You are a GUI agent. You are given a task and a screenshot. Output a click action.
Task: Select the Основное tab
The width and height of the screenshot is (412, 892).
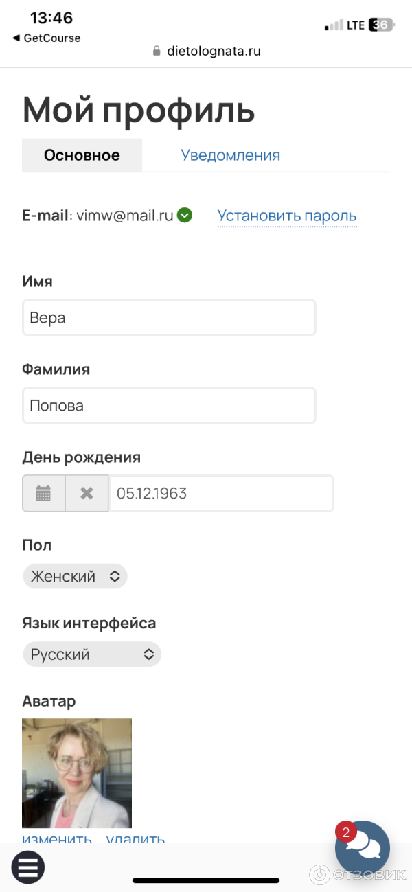82,155
